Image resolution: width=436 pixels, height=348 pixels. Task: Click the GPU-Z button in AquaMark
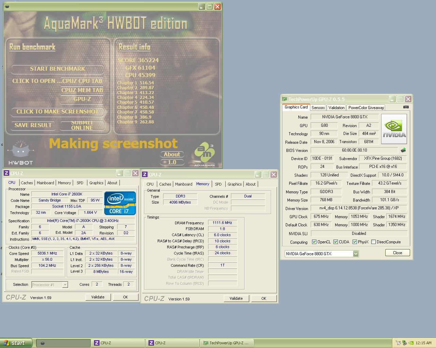(x=82, y=99)
